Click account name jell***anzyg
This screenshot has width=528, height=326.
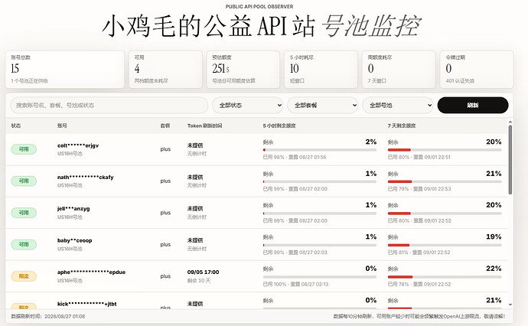[x=73, y=209]
